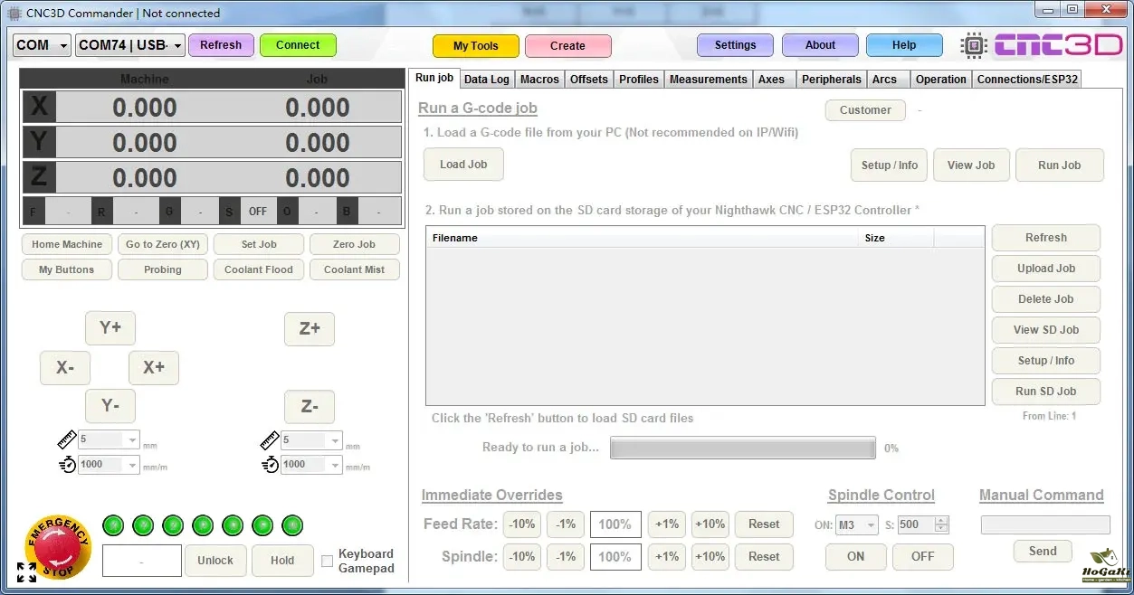Click the CNC3D chip logo icon
Image resolution: width=1134 pixels, height=595 pixels.
(x=974, y=45)
